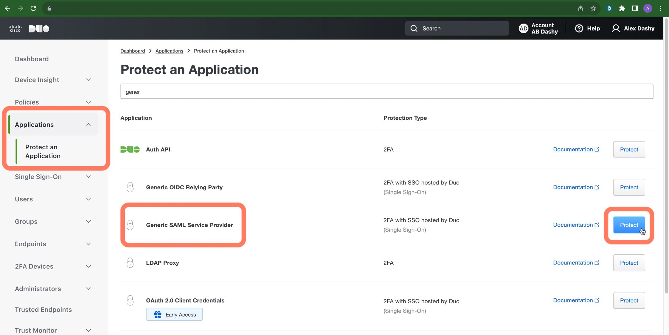Viewport: 669px width, 335px height.
Task: Expand the Single Sign-On chevron
Action: [88, 177]
